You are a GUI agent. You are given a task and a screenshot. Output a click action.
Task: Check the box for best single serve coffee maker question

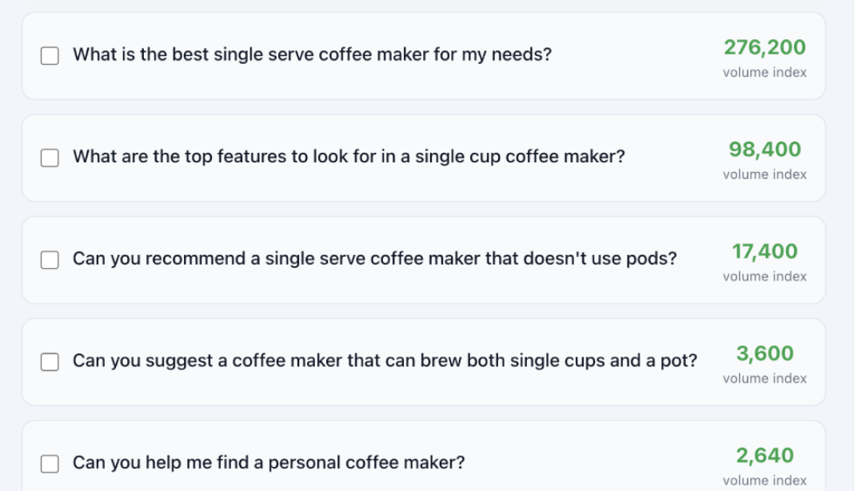tap(49, 55)
